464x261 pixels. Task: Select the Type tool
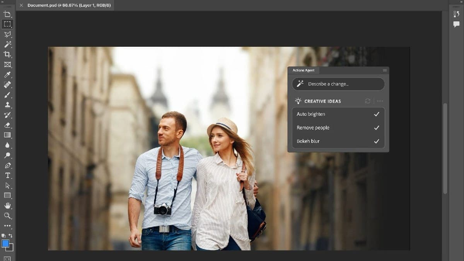8,175
